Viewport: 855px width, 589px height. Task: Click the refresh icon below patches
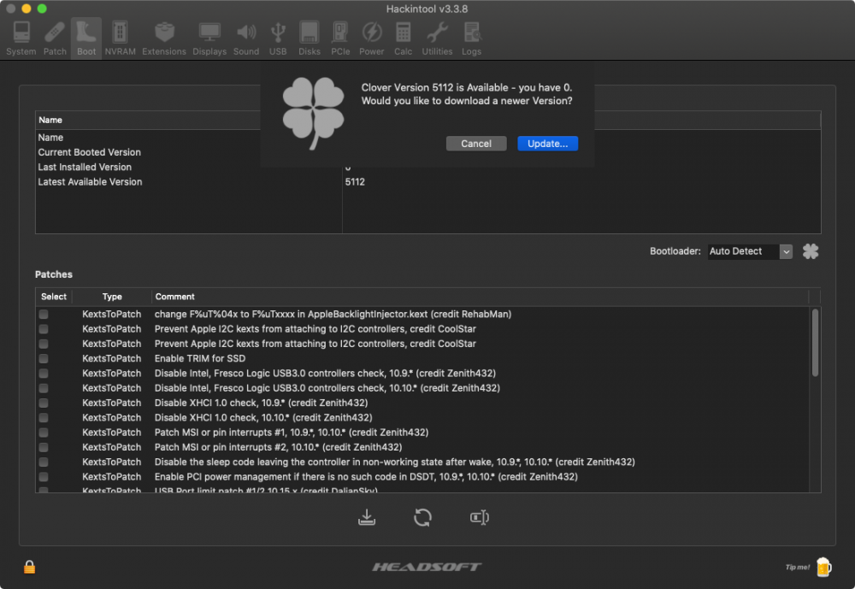tap(422, 517)
